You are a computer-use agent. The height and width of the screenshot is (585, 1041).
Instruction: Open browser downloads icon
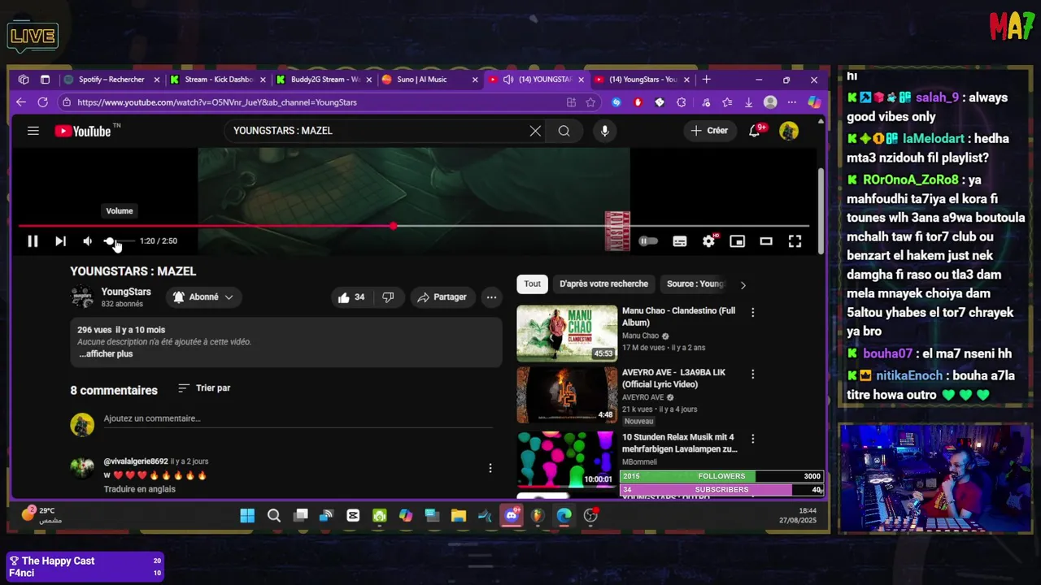click(x=748, y=102)
